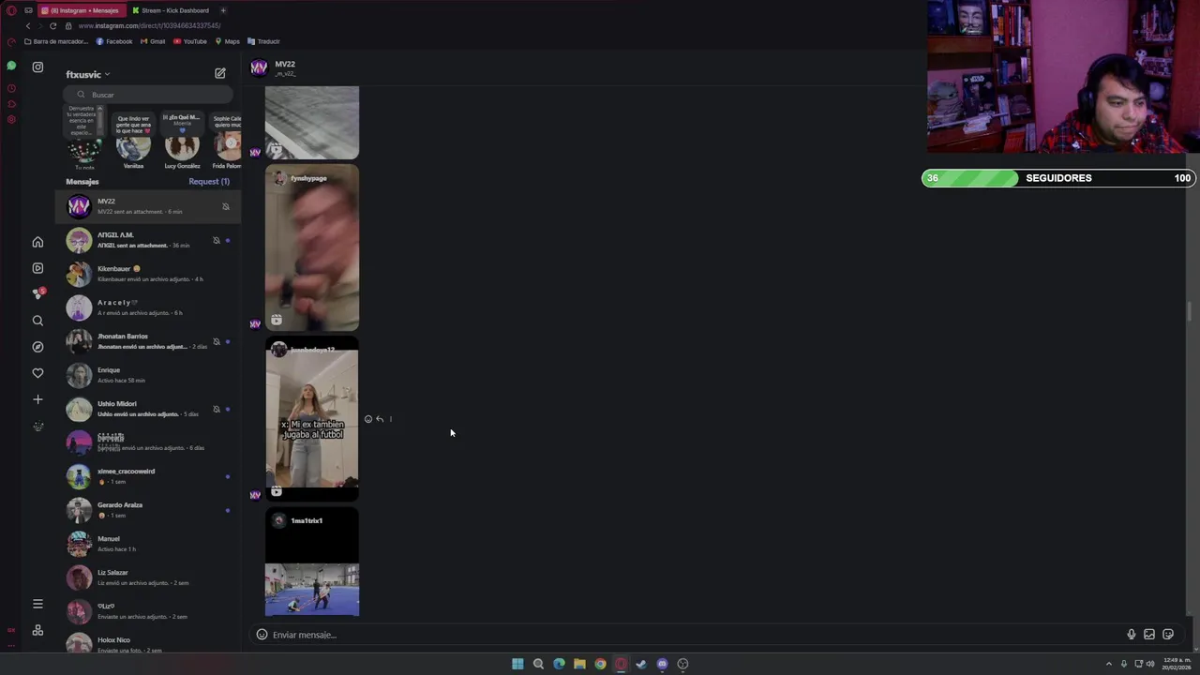Expand the ftxusvic account switcher
This screenshot has width=1200, height=675.
88,74
